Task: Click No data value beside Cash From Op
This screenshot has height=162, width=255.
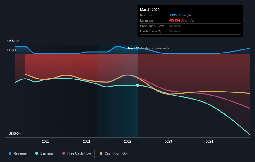Action: 175,32
